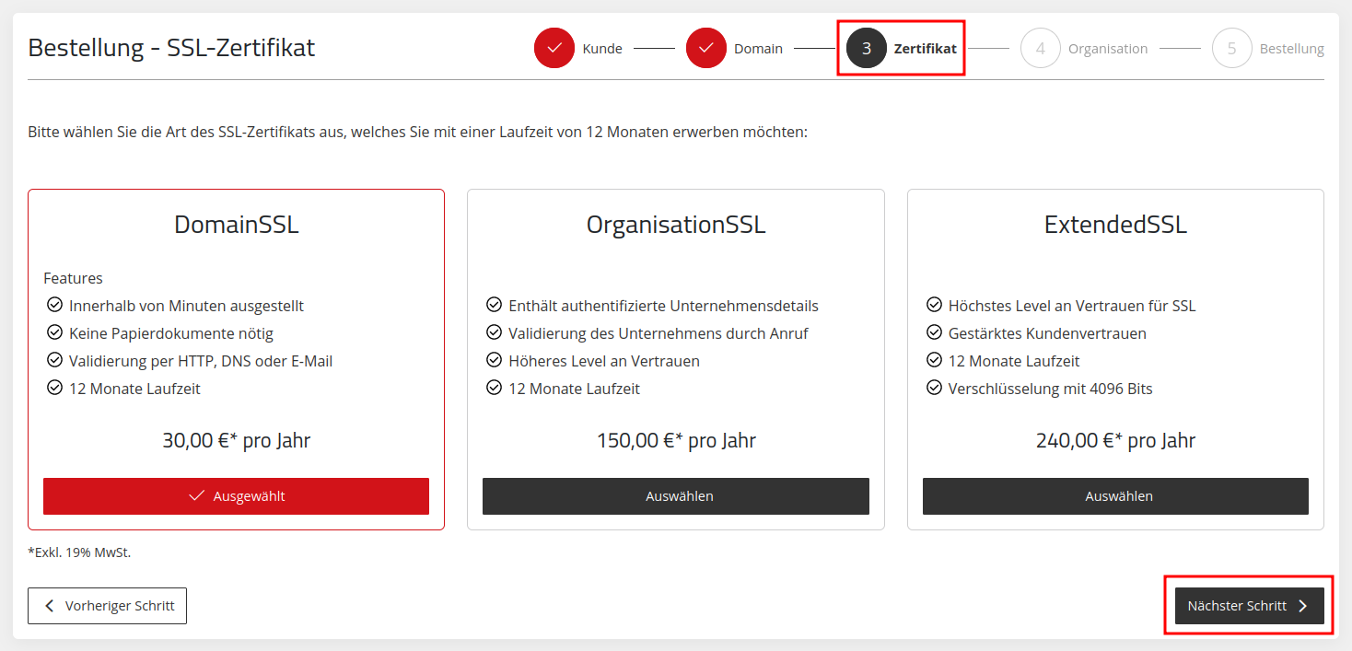
Task: Click the step 4 Organisation circle
Action: pyautogui.click(x=1041, y=49)
